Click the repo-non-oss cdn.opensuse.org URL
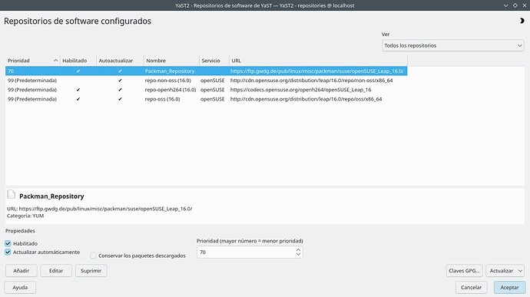 coord(311,81)
